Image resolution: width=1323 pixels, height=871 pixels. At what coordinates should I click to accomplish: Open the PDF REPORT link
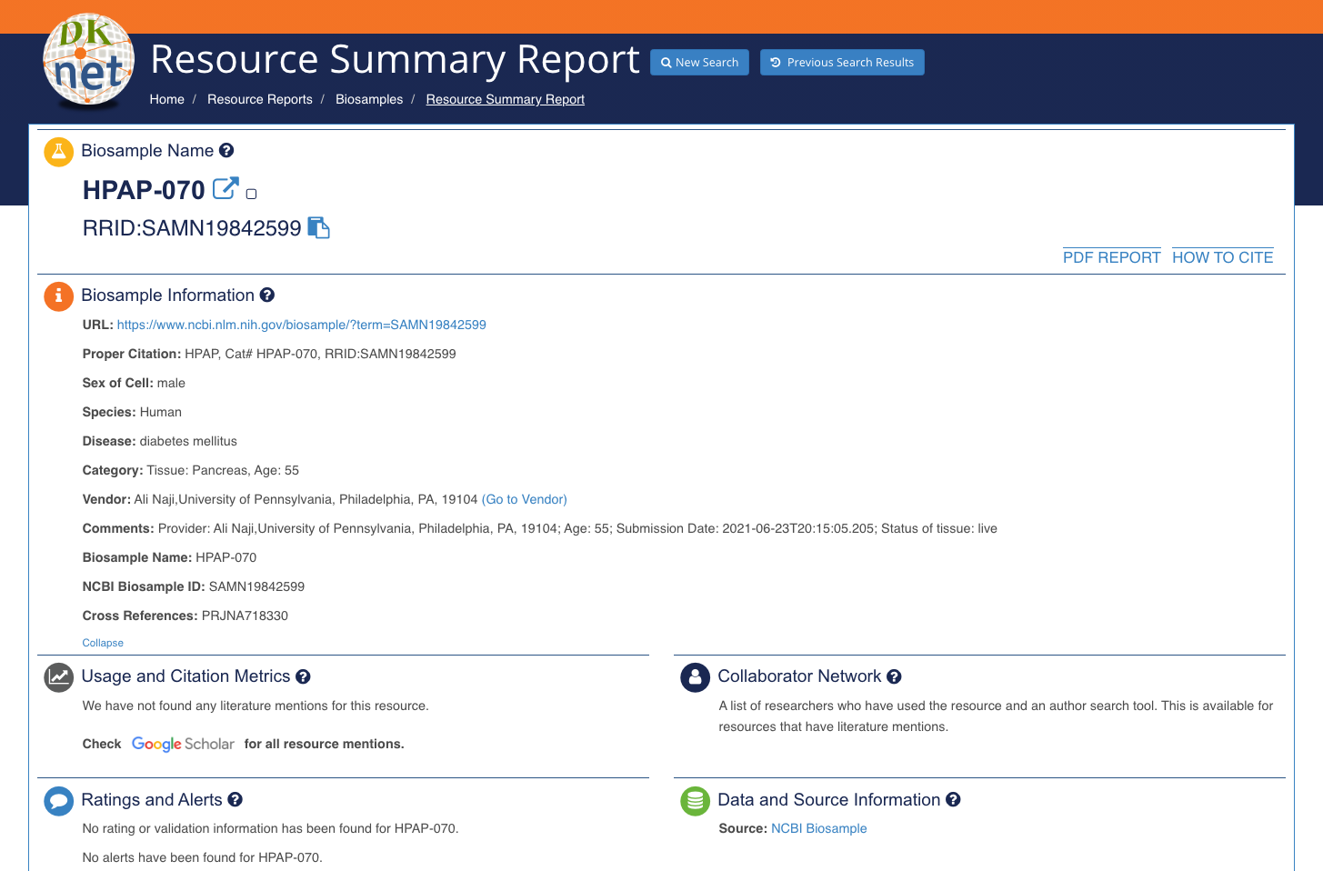tap(1112, 257)
